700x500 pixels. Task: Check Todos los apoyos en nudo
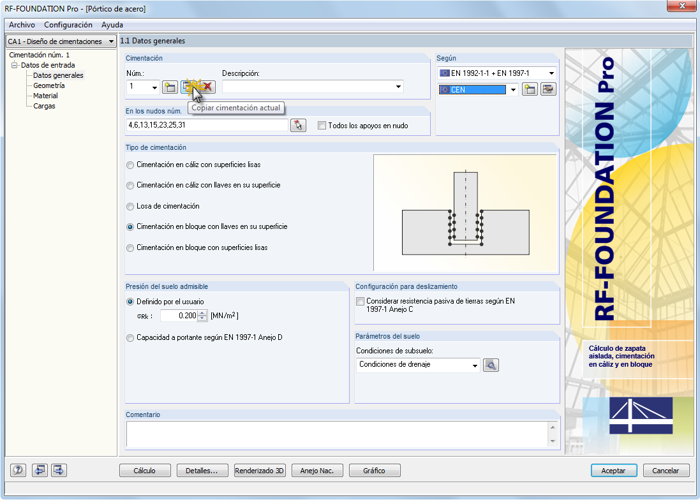(322, 126)
